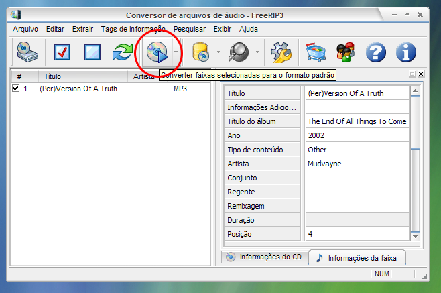
Task: Edit the Título do álbum value field
Action: click(357, 121)
